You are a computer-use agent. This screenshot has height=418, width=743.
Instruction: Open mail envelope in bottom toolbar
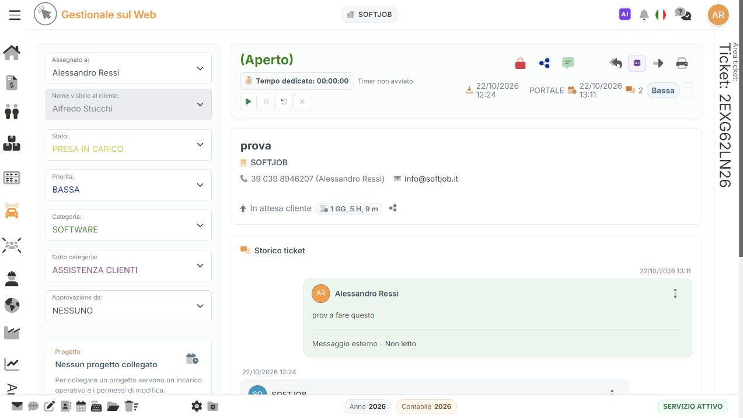coord(17,406)
